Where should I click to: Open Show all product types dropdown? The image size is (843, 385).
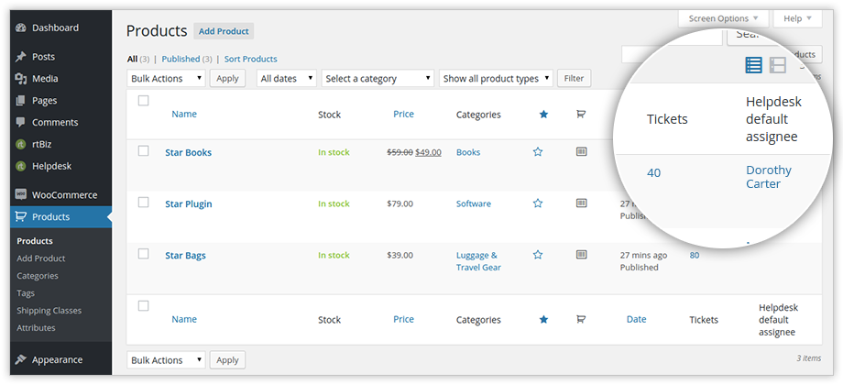coord(496,79)
